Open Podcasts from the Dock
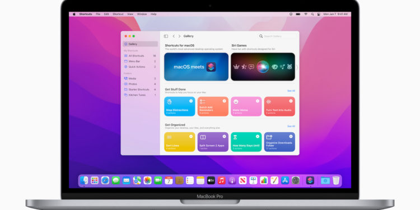The height and width of the screenshot is (210, 420). (232, 180)
